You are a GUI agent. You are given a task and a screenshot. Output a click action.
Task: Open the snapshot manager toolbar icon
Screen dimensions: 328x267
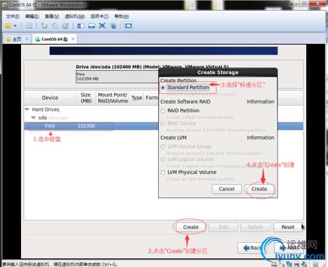coord(66,26)
